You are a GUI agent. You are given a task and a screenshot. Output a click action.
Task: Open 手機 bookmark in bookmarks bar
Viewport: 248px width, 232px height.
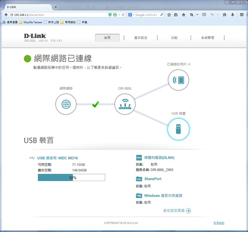click(83, 22)
